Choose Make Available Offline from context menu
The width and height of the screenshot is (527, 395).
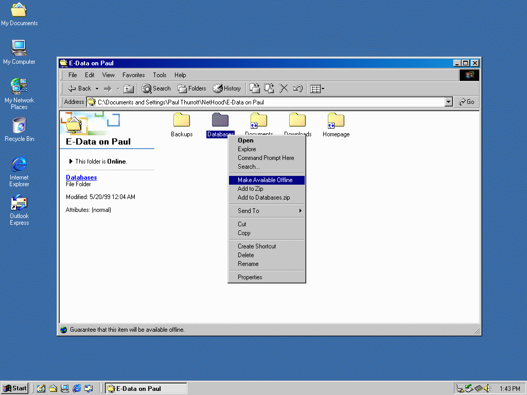point(265,180)
